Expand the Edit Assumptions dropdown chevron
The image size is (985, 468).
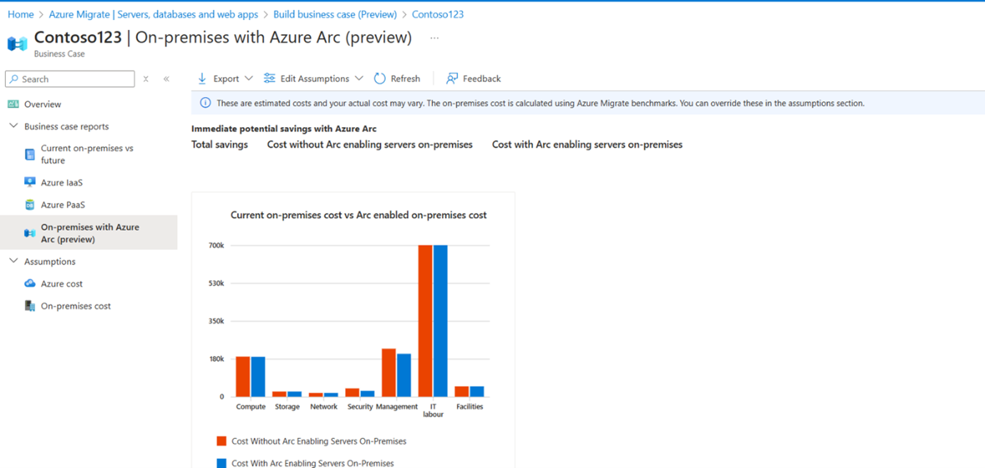coord(359,79)
